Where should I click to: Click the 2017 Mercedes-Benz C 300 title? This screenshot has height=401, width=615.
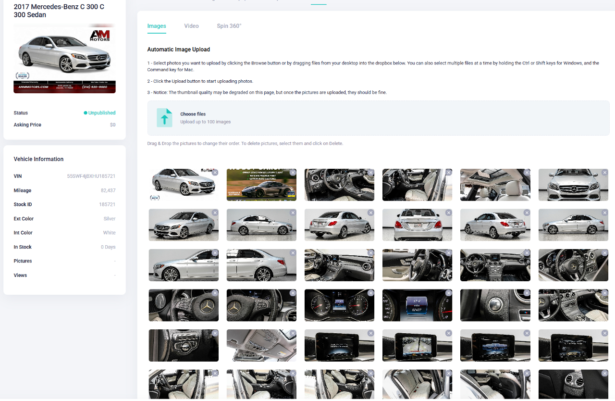point(59,11)
